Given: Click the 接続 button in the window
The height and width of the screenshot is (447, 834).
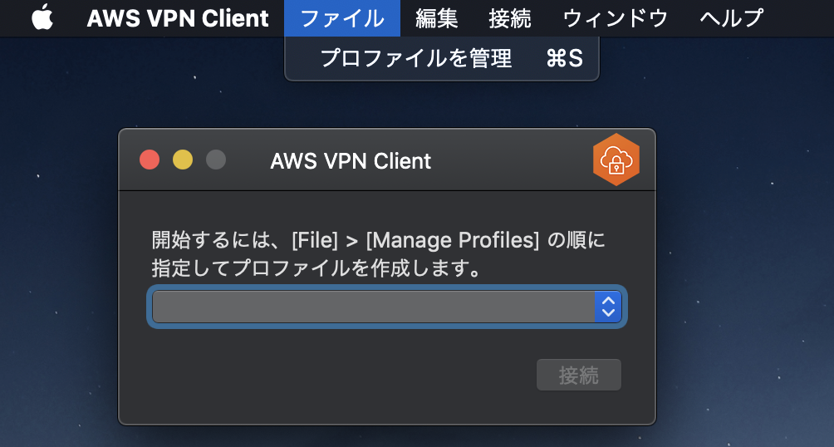Looking at the screenshot, I should 579,376.
